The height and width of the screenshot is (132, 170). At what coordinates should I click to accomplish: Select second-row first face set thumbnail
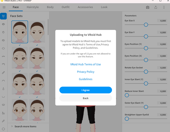coord(19,58)
